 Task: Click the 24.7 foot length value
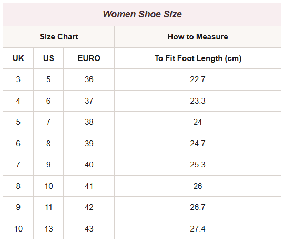tap(198, 144)
